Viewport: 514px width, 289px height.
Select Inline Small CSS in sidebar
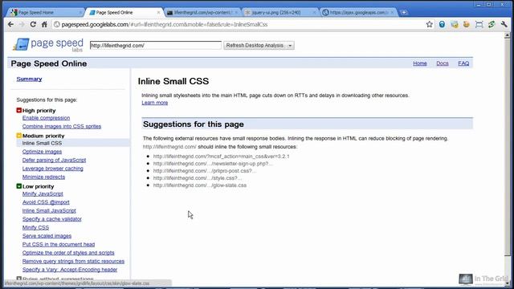click(x=42, y=143)
